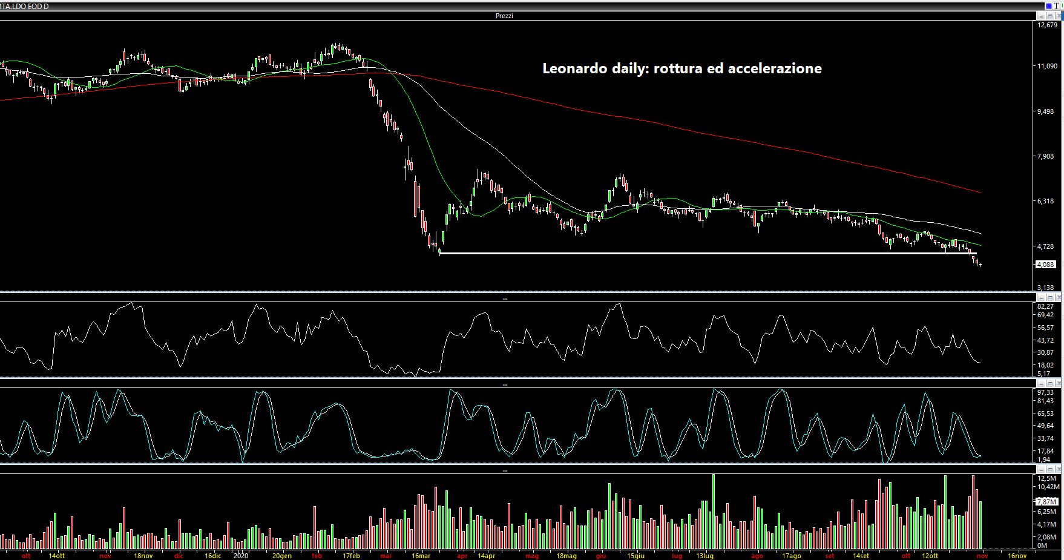Click the 10,42M volume axis value
Viewport: 1064px width, 560px height.
click(1048, 487)
